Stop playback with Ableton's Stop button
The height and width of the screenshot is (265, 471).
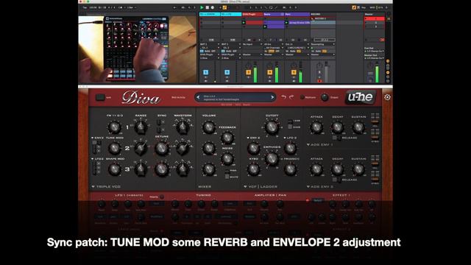coord(208,7)
